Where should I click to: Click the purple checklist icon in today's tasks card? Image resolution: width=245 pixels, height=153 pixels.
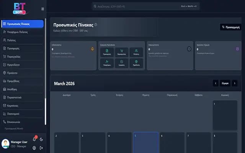(237, 49)
